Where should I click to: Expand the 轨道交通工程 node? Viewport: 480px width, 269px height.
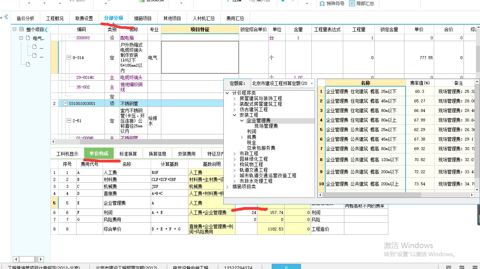point(235,170)
